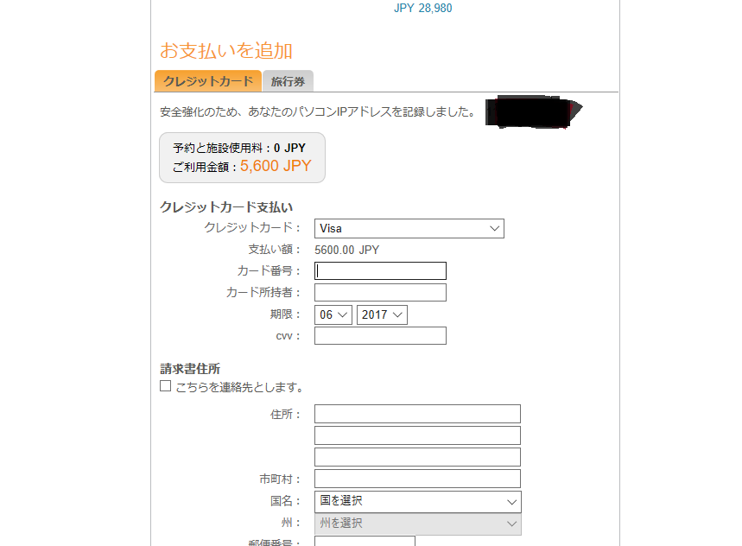
Task: Click the カード所持者 cardholder name field
Action: [x=380, y=292]
